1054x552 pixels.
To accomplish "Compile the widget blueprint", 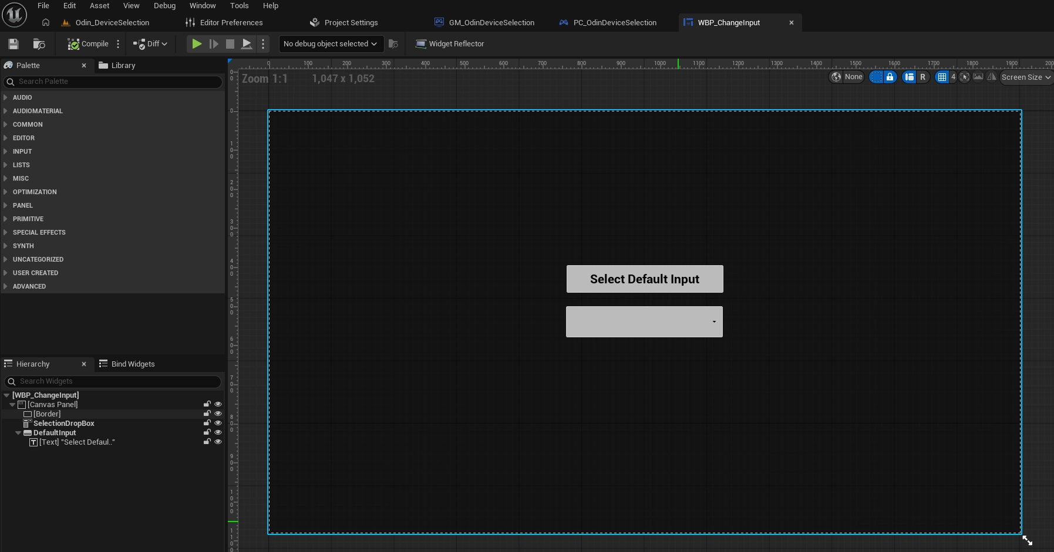I will (88, 44).
